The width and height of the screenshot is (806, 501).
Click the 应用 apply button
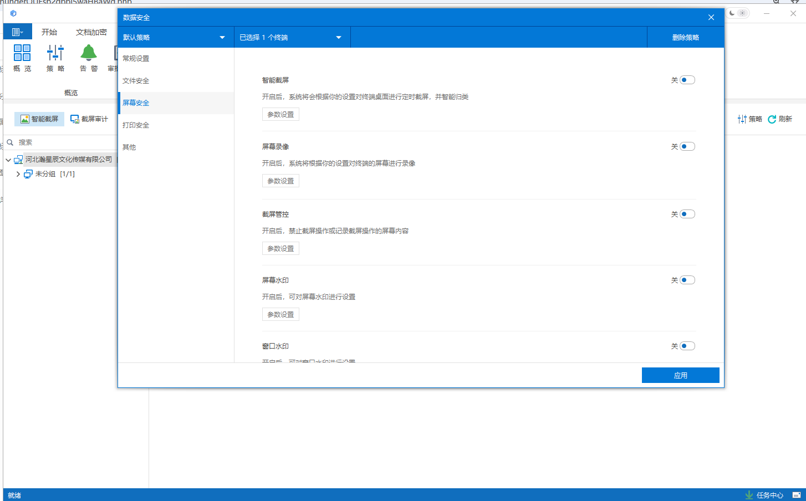[x=680, y=375]
